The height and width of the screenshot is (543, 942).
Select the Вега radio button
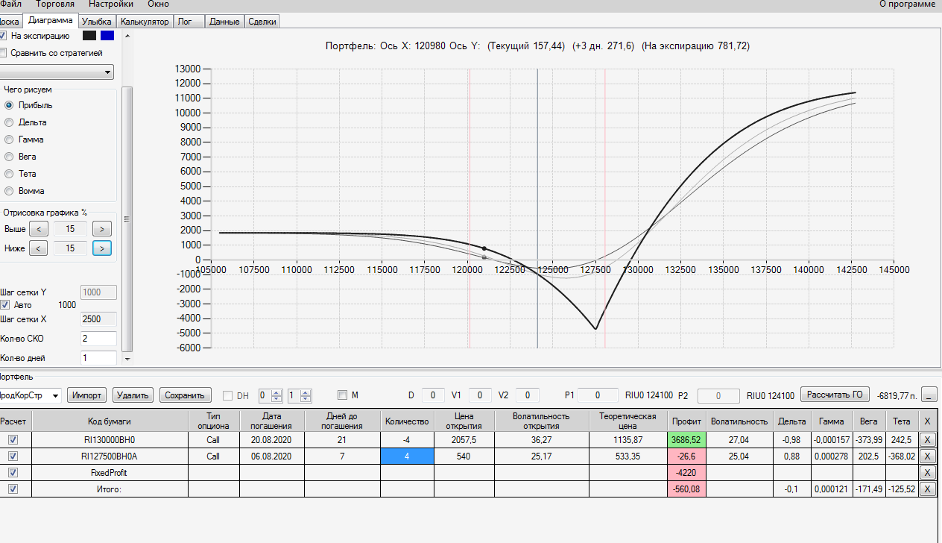[9, 157]
